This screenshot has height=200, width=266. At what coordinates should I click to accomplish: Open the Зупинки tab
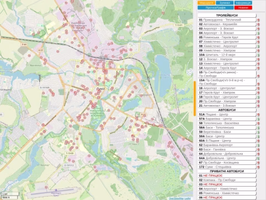225,3
